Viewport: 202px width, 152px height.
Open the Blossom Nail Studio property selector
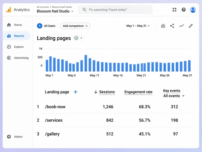tap(55, 11)
